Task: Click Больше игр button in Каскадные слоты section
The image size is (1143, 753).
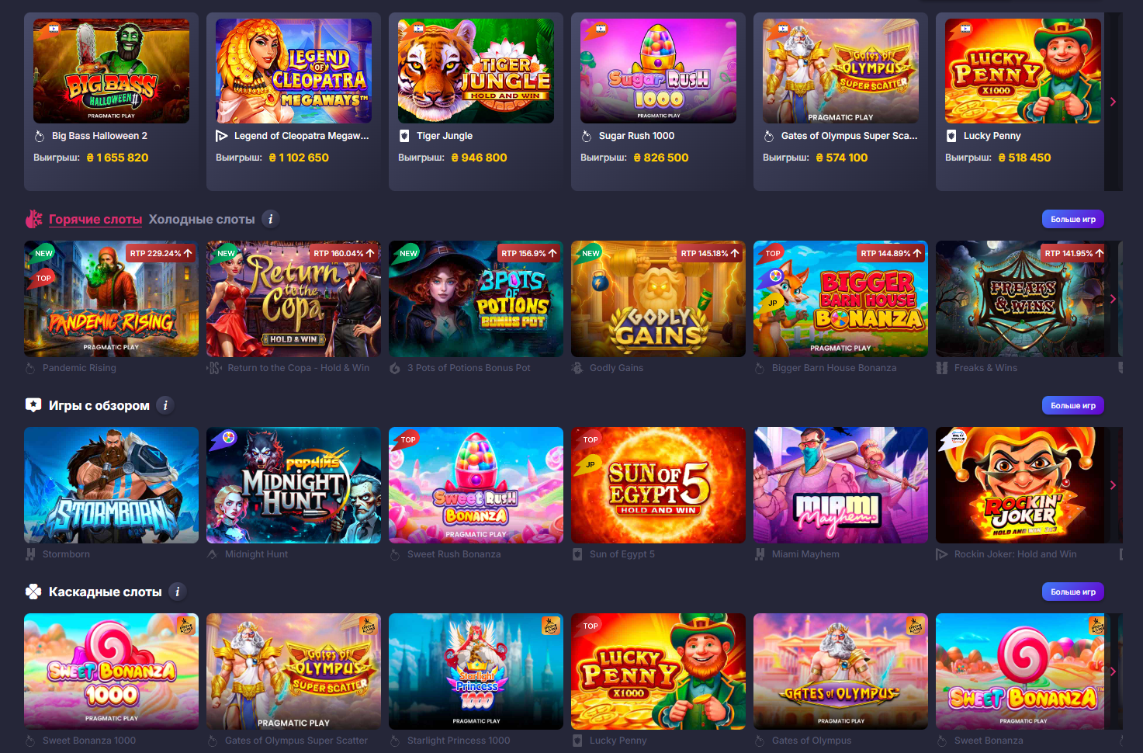Action: click(x=1073, y=592)
